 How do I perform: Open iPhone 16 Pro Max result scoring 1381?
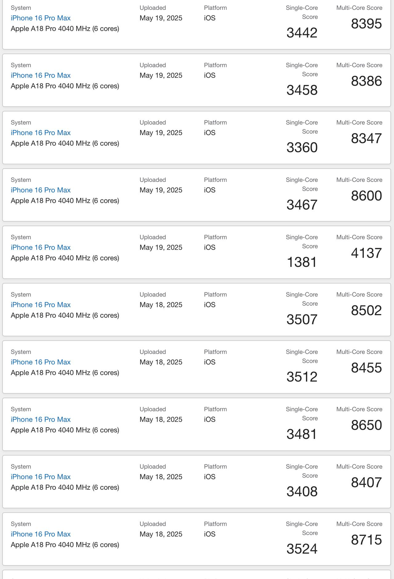(x=41, y=247)
